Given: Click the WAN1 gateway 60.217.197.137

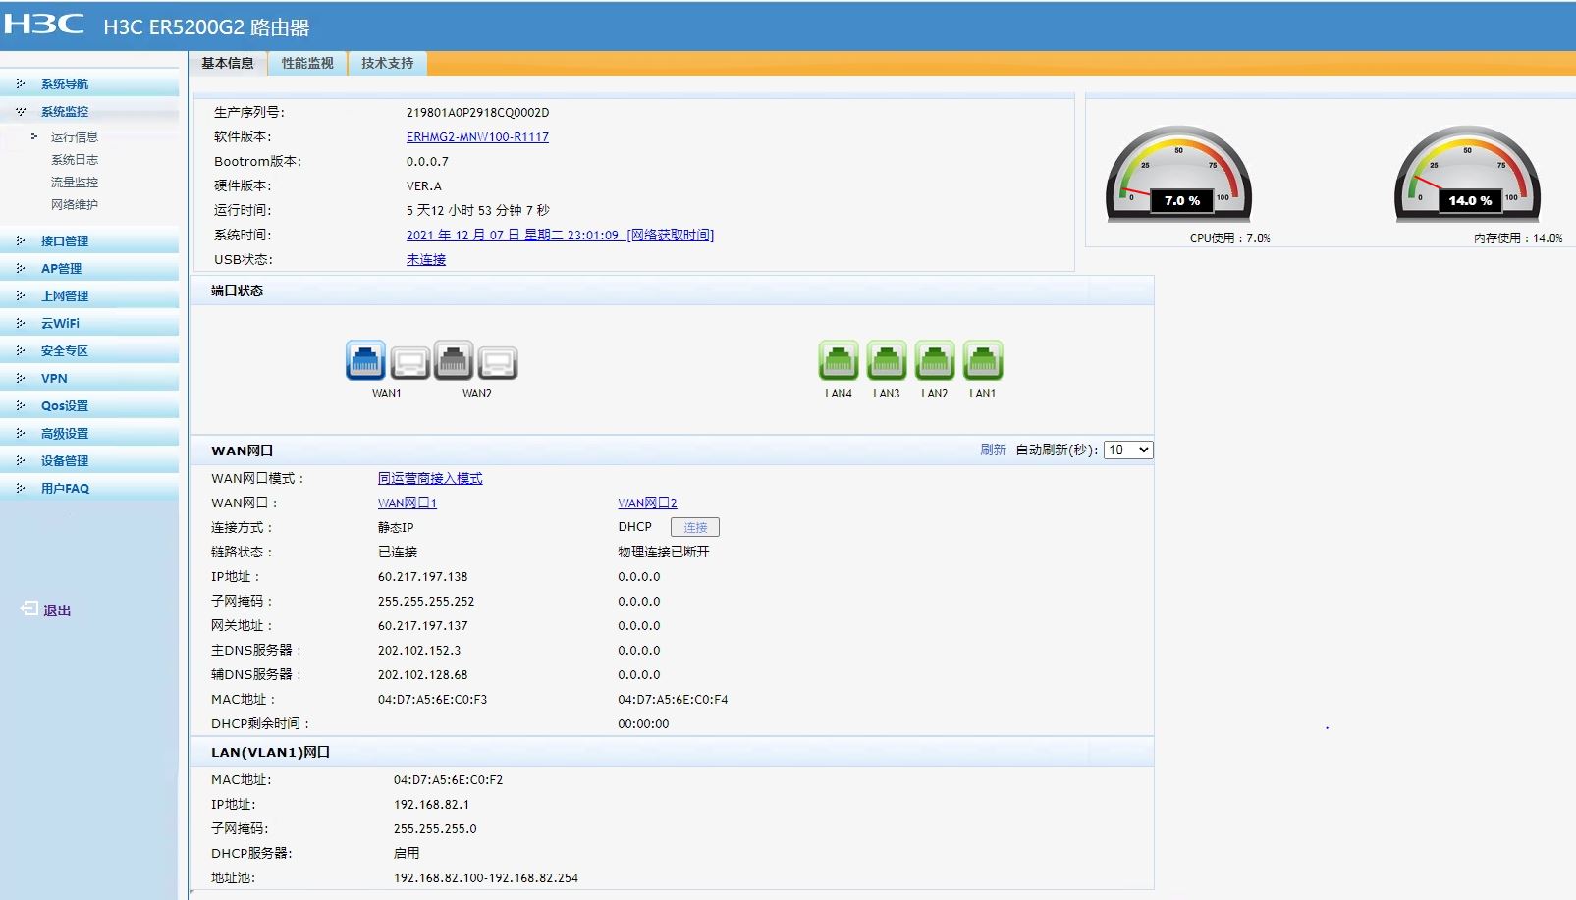Looking at the screenshot, I should 423,625.
